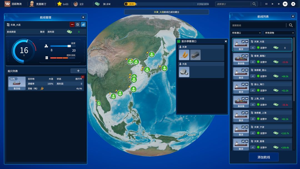Open the settings gear
Image resolution: width=300 pixels, height=169 pixels.
293,4
